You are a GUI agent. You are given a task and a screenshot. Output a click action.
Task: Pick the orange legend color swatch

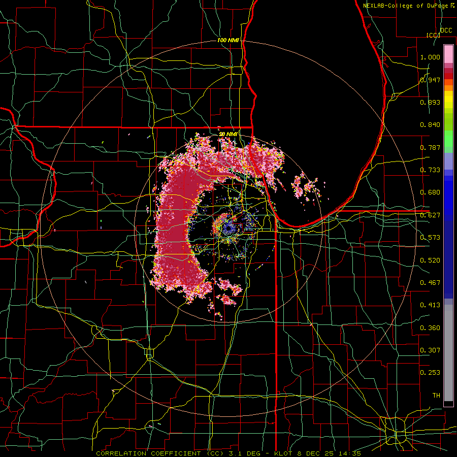click(448, 87)
